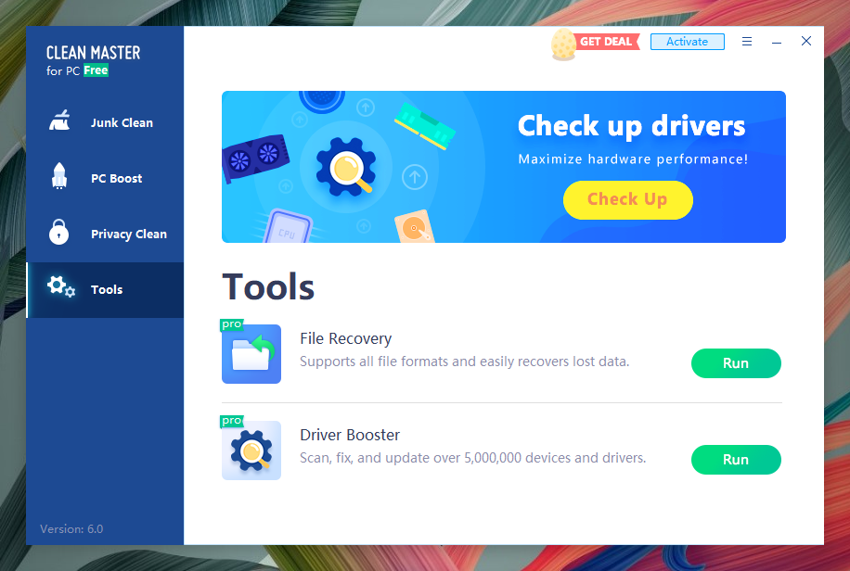Click the gear magnifier icon in the banner
Viewport: 850px width, 571px height.
click(346, 168)
